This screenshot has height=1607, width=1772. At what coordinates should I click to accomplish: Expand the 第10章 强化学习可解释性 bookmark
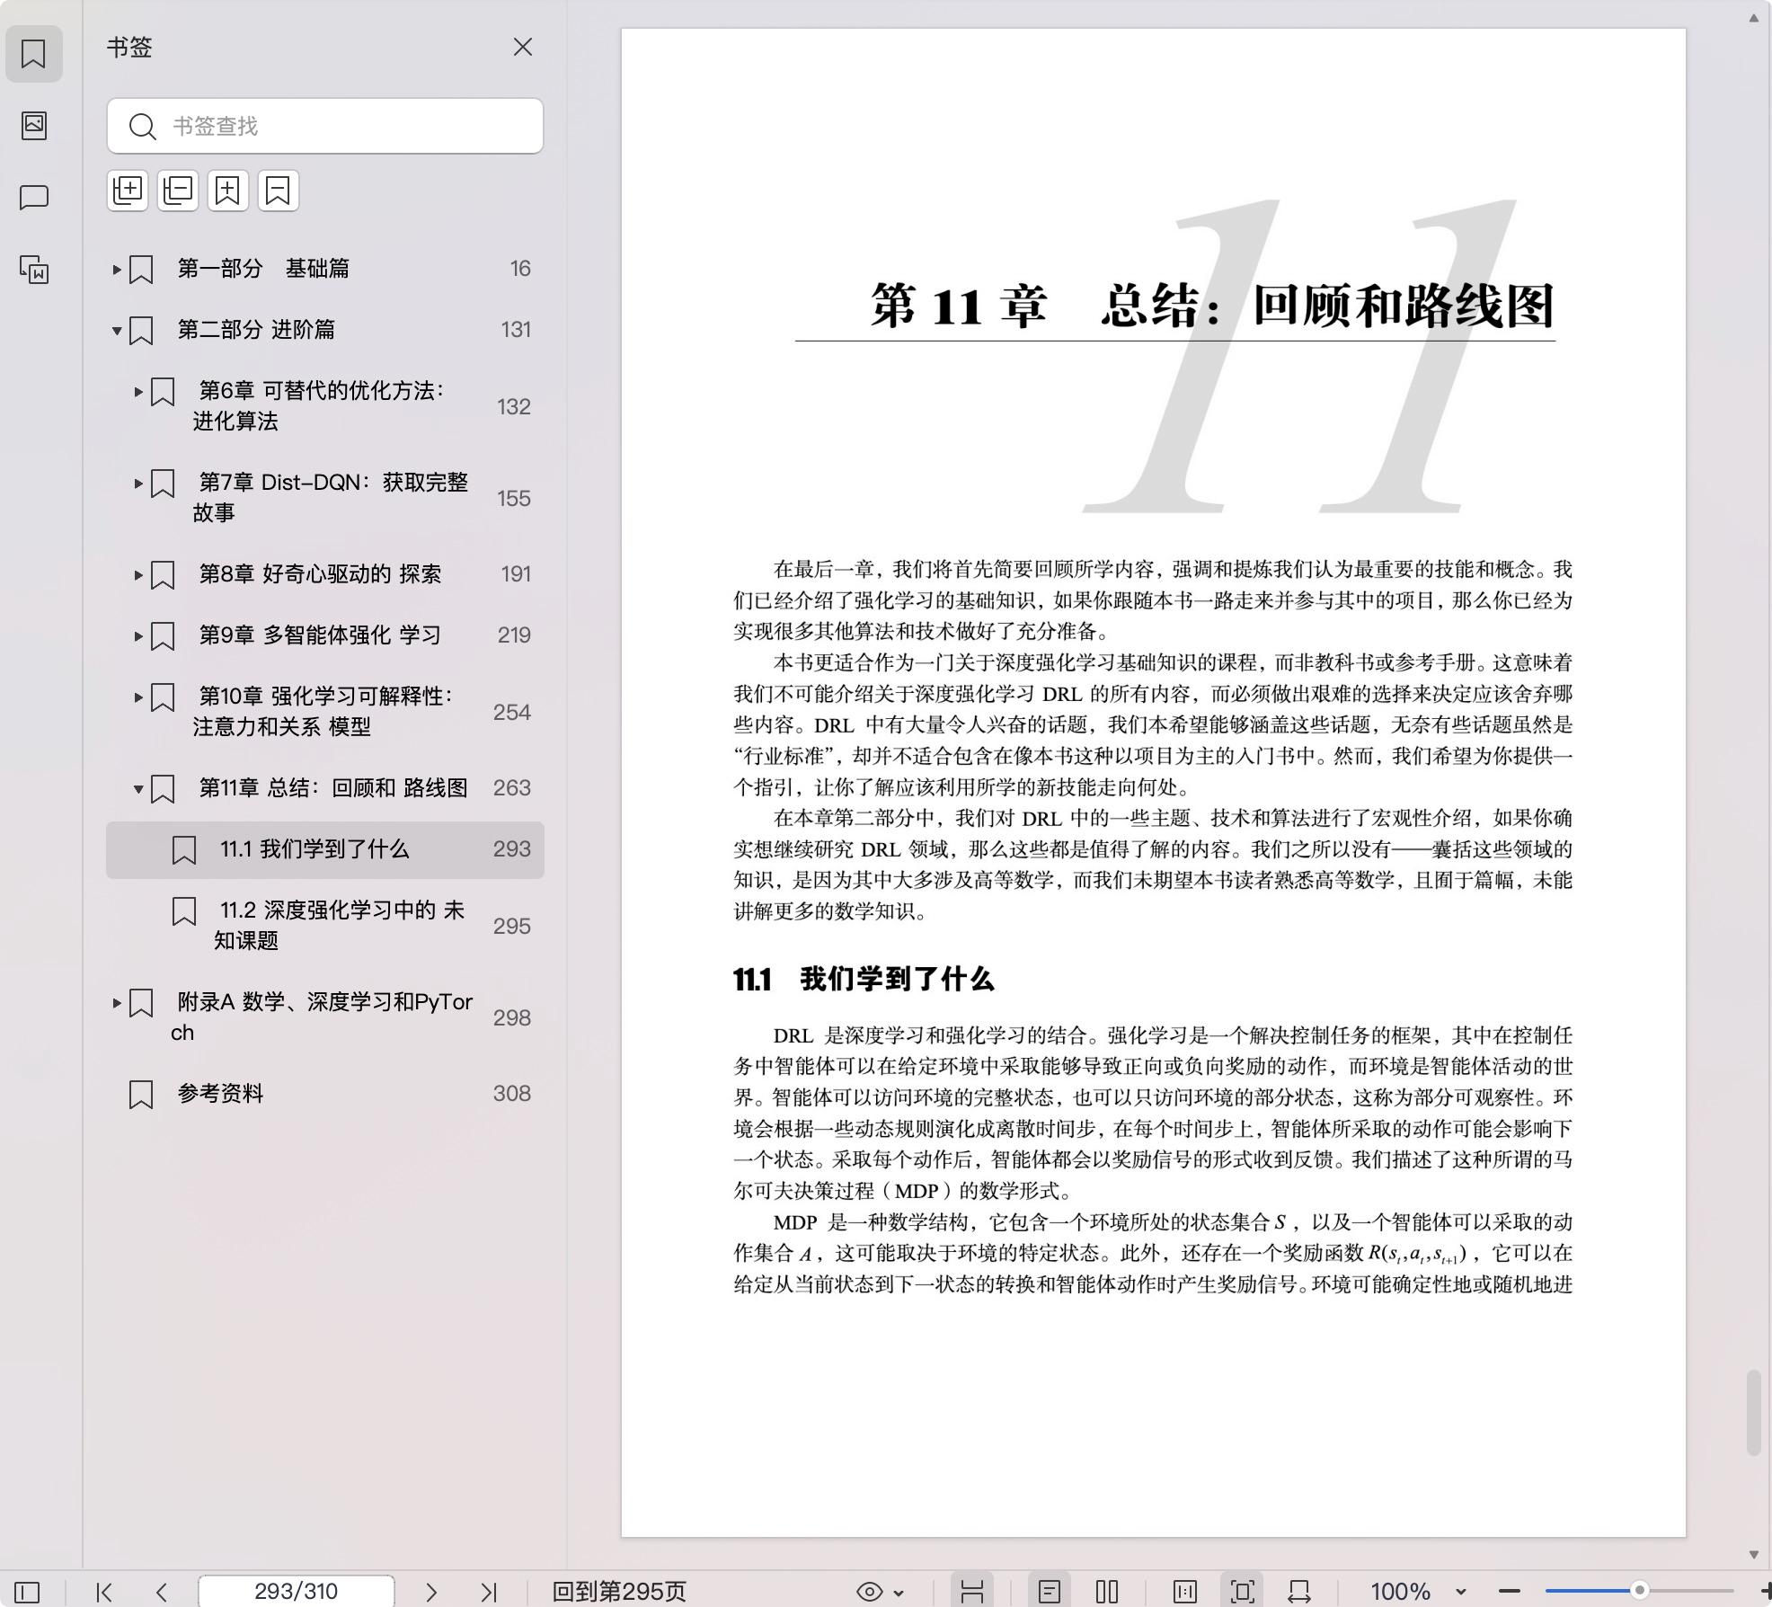[138, 697]
